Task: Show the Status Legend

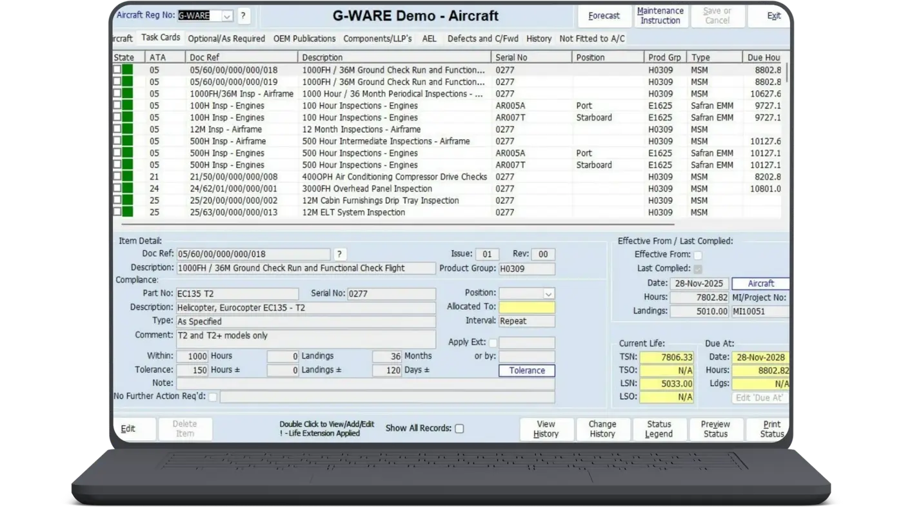Action: (659, 429)
